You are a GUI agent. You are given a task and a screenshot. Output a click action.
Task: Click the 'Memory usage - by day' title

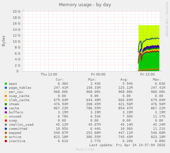[x=85, y=5]
